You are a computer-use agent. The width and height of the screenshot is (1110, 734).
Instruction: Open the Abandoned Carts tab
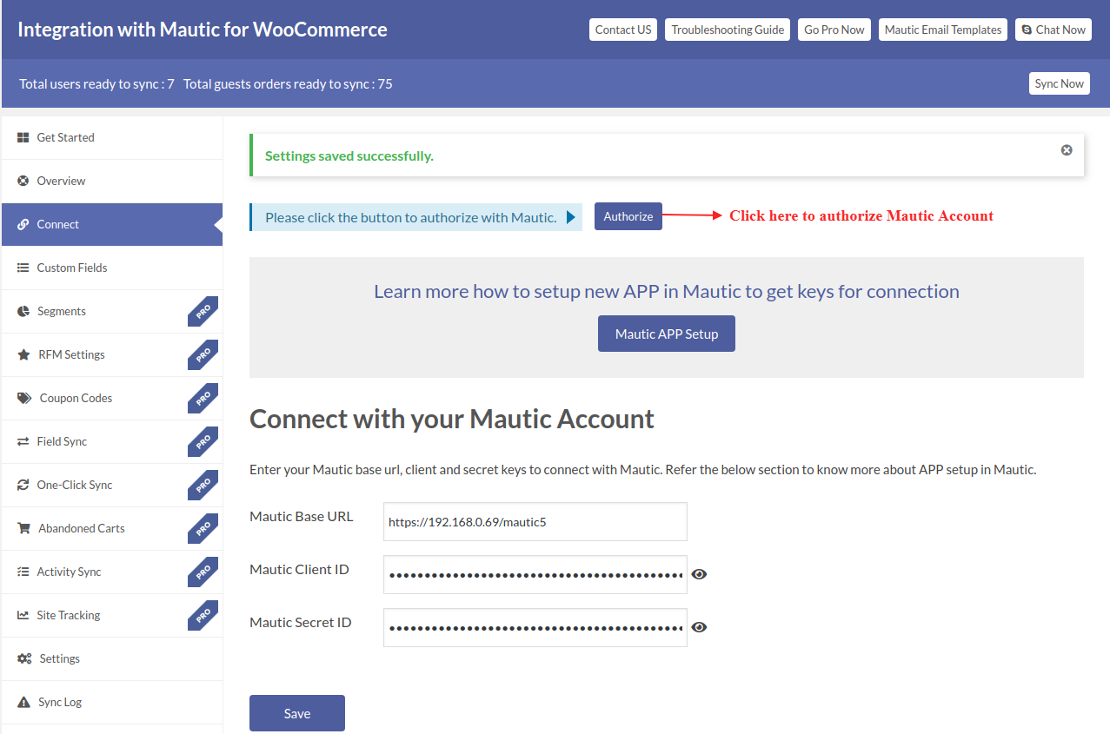(112, 528)
